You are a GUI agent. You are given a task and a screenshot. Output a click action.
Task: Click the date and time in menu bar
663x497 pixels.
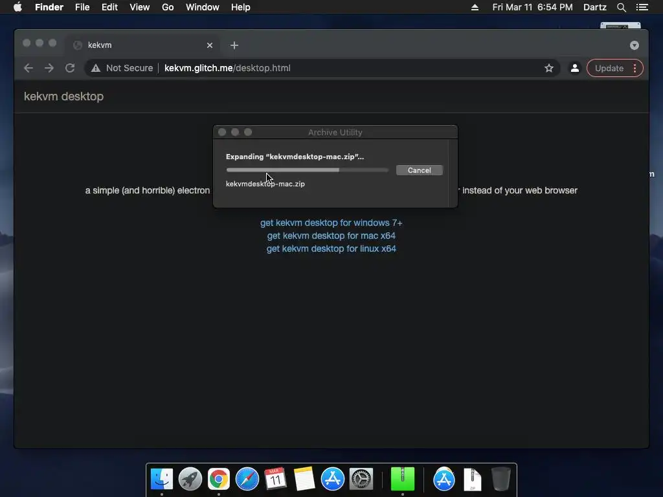click(x=532, y=7)
